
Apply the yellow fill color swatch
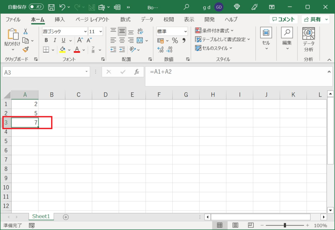[x=62, y=50]
